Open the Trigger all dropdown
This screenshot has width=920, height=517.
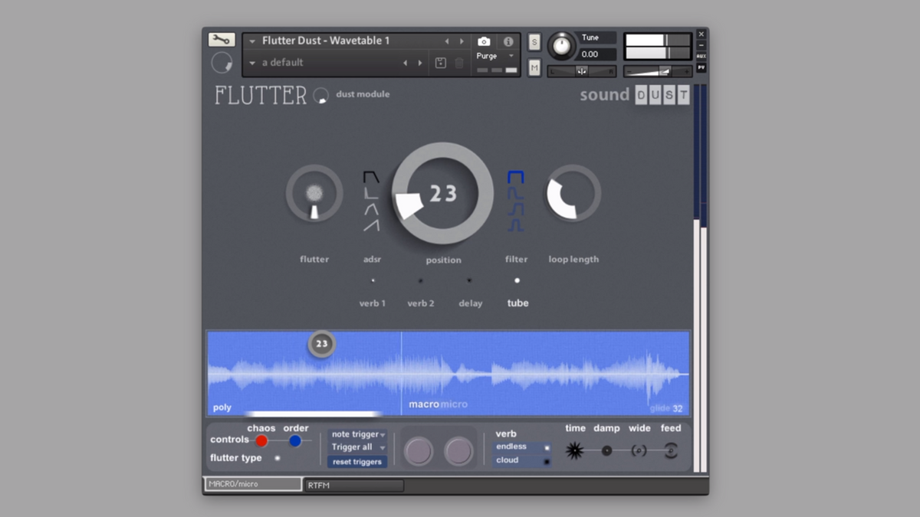tap(358, 447)
